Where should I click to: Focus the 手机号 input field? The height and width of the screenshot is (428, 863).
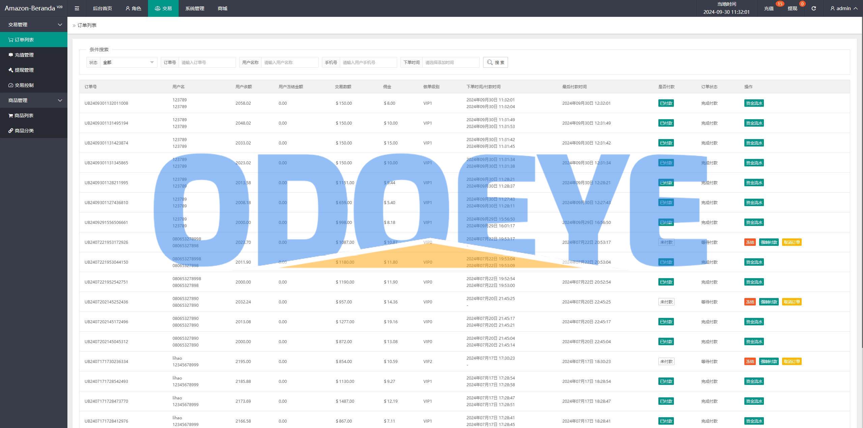pos(368,62)
